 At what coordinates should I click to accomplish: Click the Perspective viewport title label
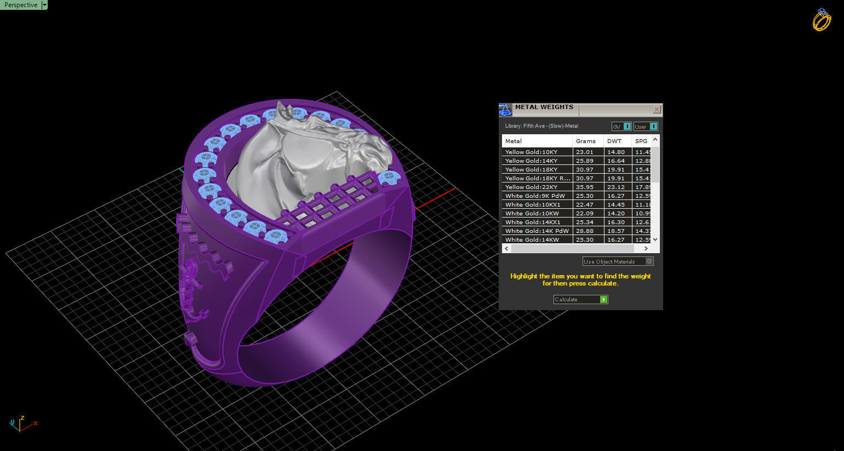click(x=21, y=5)
